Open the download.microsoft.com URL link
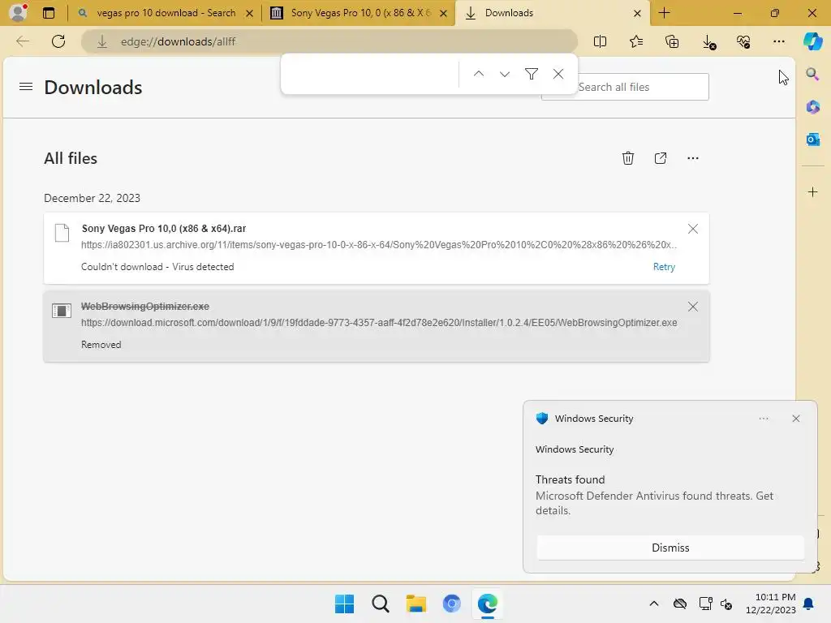 click(x=379, y=323)
